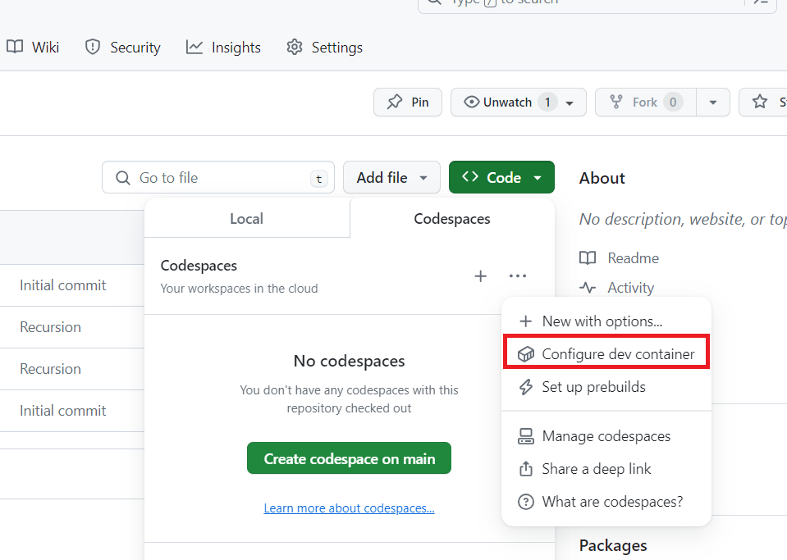Image resolution: width=787 pixels, height=560 pixels.
Task: Click the About heading
Action: pos(602,178)
